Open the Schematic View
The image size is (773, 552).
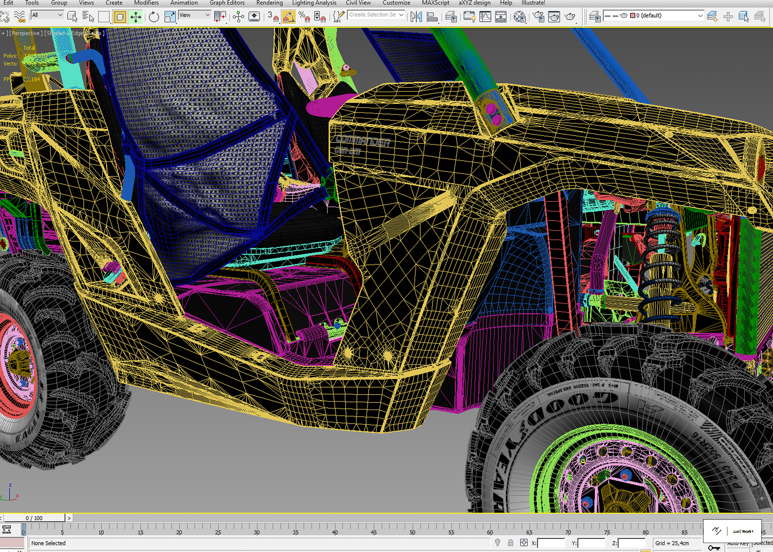(x=501, y=16)
